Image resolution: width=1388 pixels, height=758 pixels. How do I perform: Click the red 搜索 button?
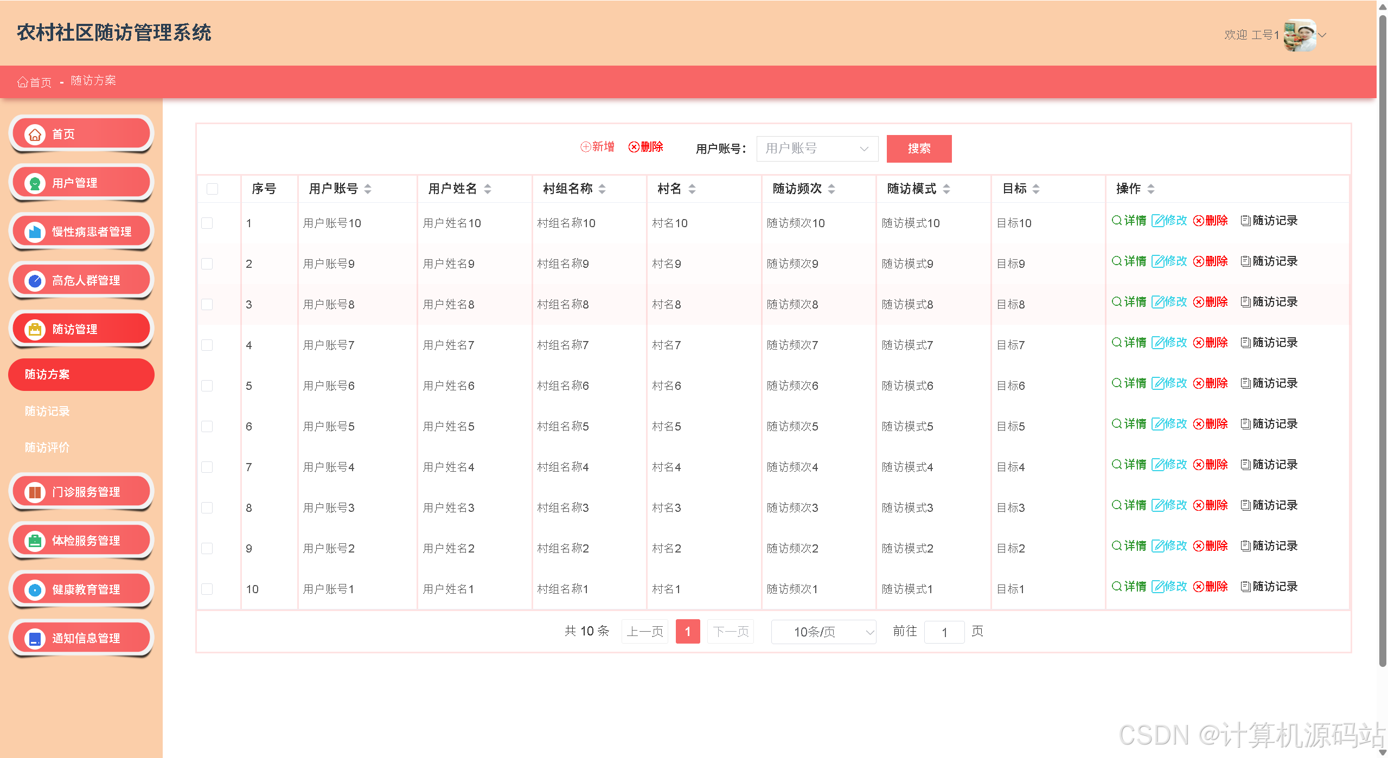pyautogui.click(x=919, y=149)
